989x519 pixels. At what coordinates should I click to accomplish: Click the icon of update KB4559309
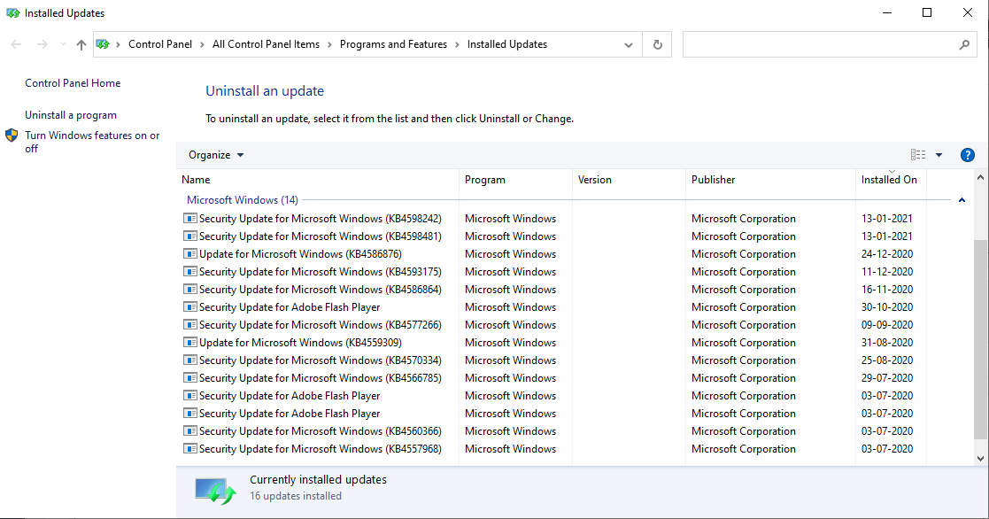pos(189,342)
